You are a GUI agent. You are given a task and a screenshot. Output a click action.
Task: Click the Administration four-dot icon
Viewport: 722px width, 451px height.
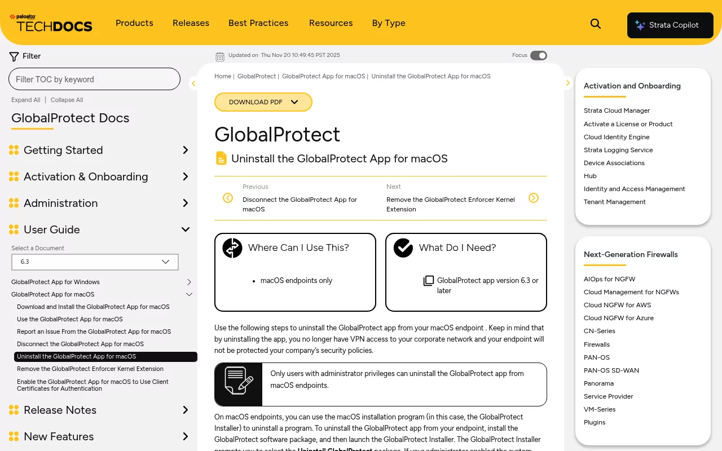click(x=14, y=203)
